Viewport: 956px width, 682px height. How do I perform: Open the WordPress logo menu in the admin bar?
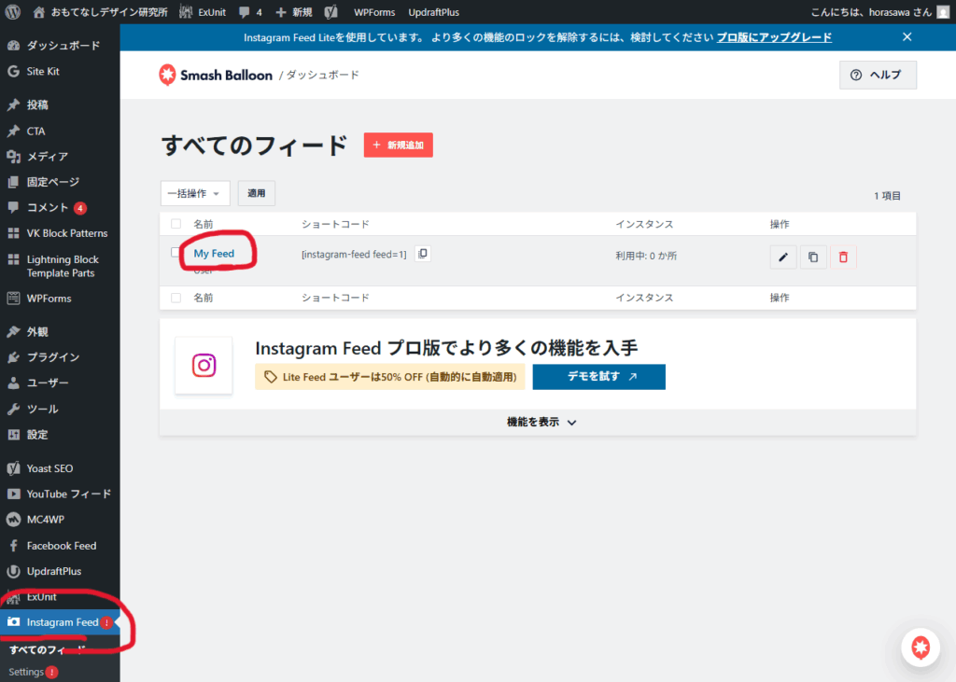13,12
